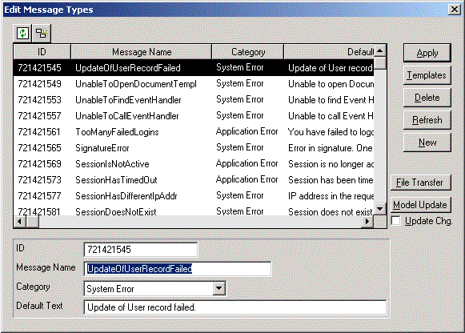Viewport: 465px width, 333px height.
Task: Click the Message Name input field
Action: coord(178,269)
